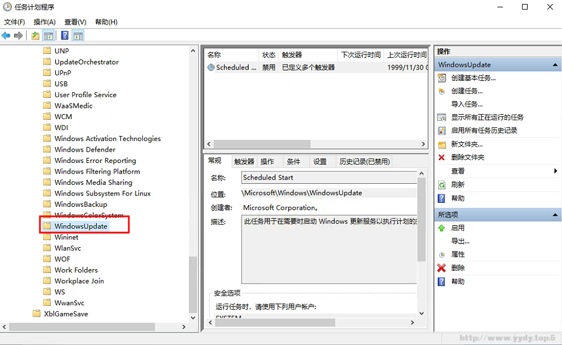Open the 帮助(H) menu

click(x=106, y=22)
